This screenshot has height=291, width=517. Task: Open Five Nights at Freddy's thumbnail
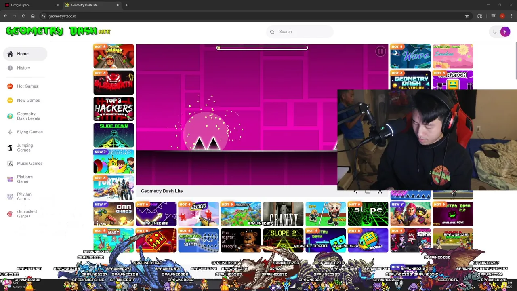[x=241, y=240]
